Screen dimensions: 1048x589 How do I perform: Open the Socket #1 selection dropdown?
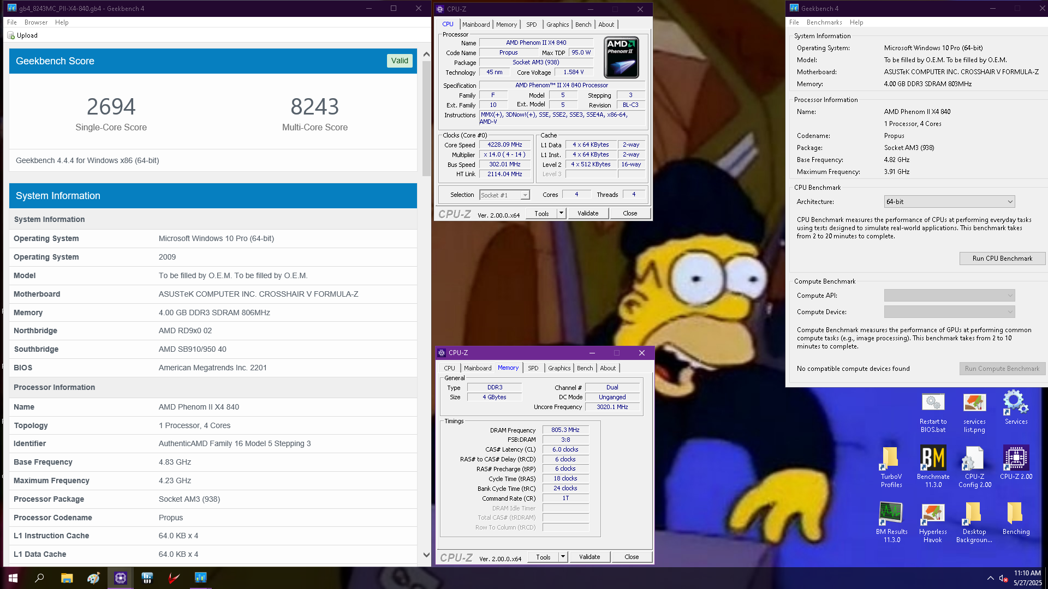504,195
